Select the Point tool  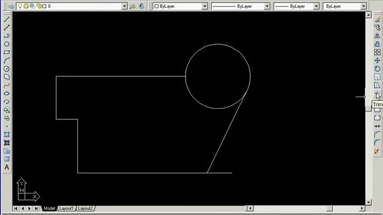coord(7,126)
